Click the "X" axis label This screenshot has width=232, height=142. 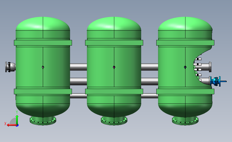click(5, 124)
